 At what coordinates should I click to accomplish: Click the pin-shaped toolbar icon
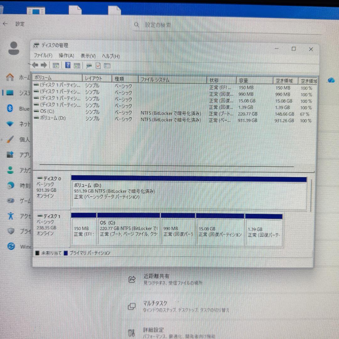click(89, 66)
